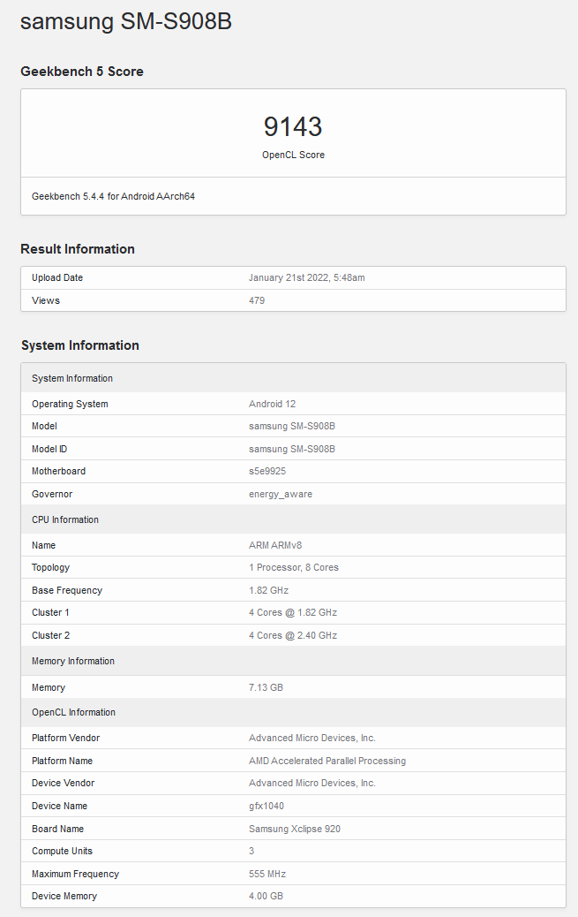Click the 'Board Name' label

coord(58,829)
